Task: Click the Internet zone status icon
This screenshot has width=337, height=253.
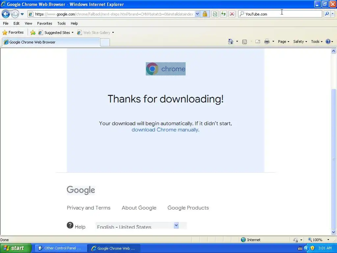Action: 243,240
